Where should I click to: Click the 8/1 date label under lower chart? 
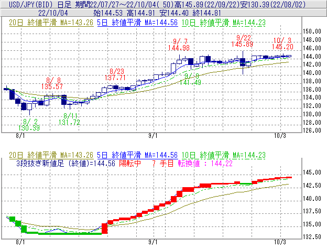(20, 242)
